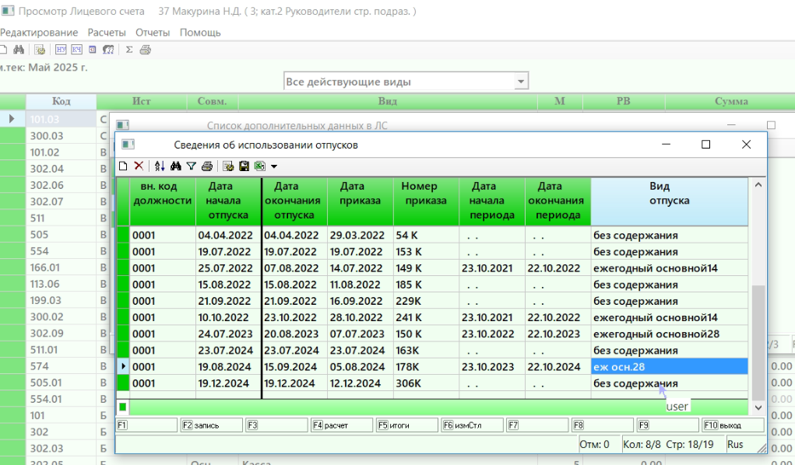Click the НУ icon in main toolbar

click(x=61, y=50)
